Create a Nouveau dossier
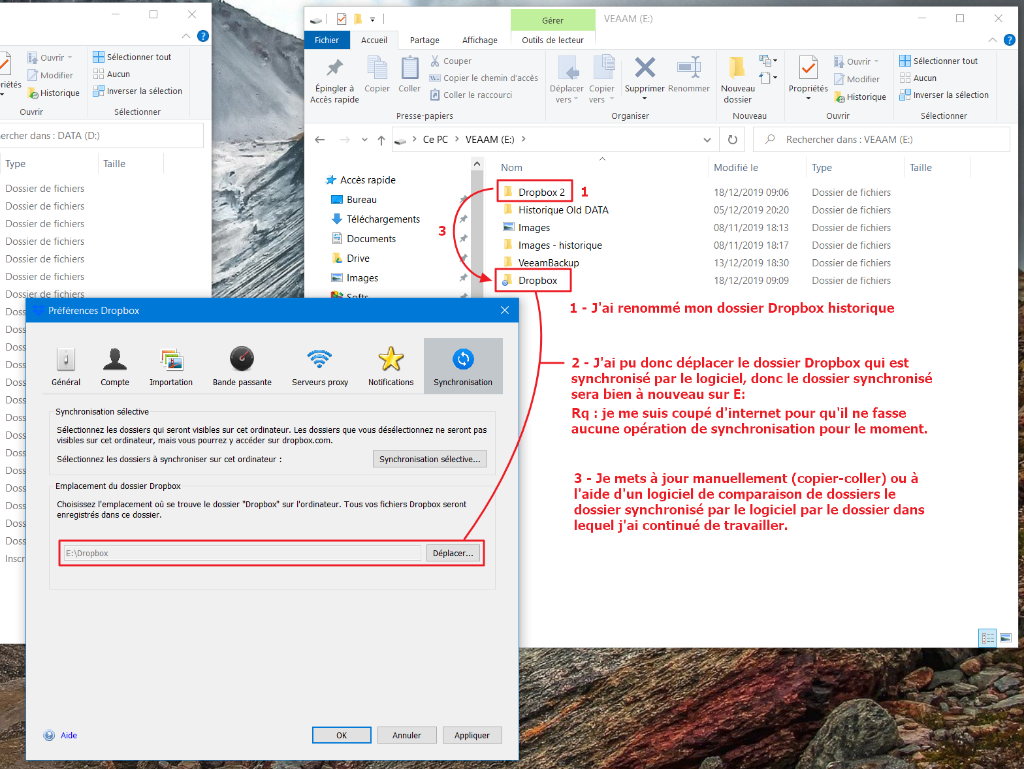1024x769 pixels. click(x=738, y=79)
